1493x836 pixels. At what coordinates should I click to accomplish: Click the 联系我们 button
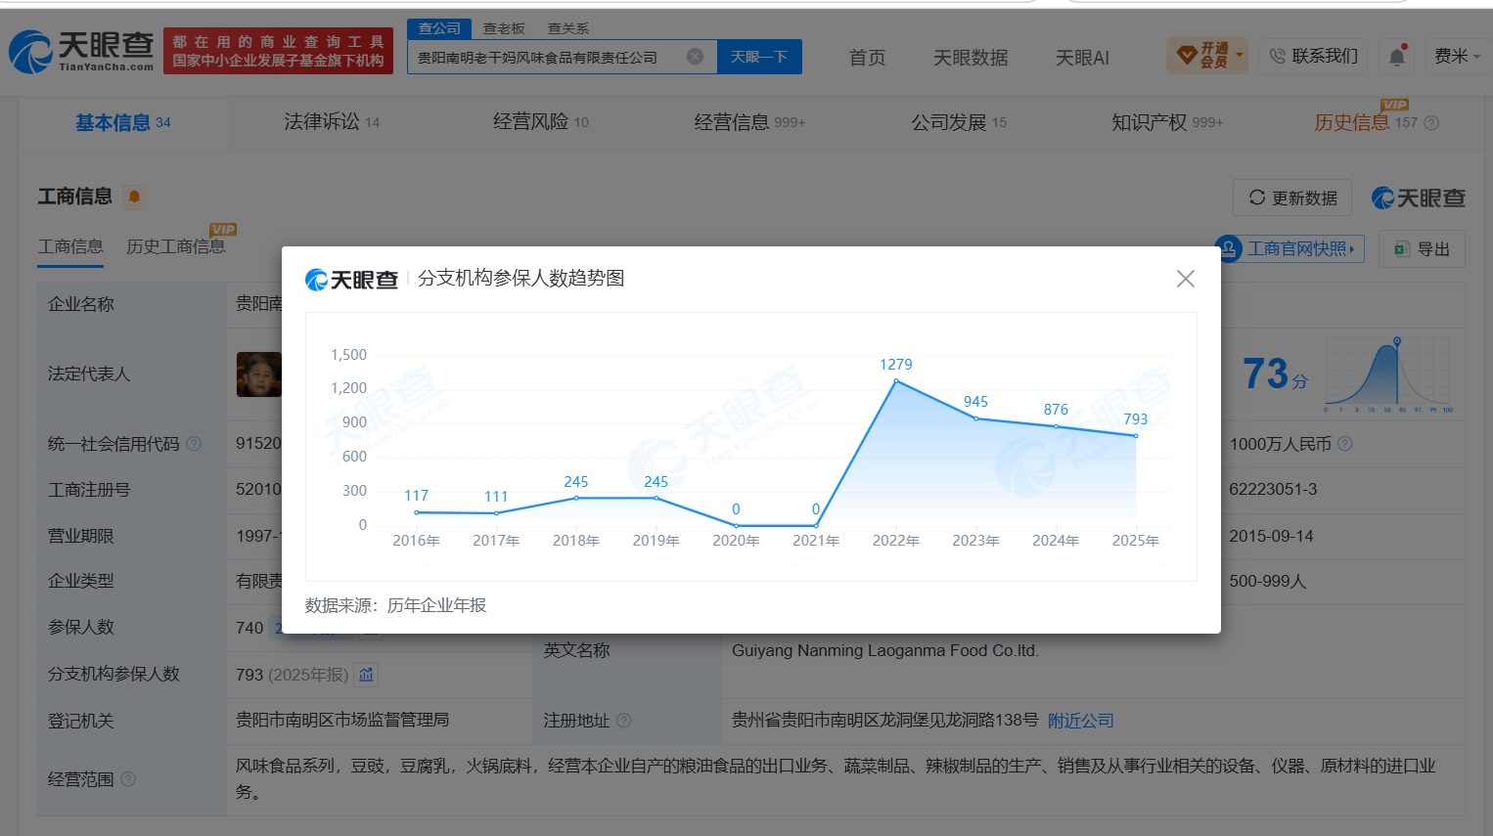click(1313, 56)
